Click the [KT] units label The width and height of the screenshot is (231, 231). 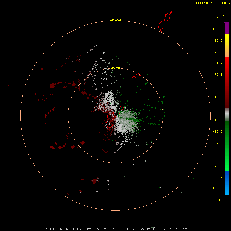[219, 18]
